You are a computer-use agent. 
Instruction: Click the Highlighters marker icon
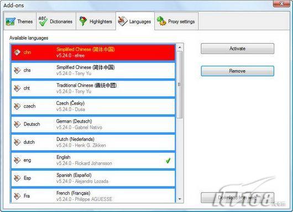83,21
